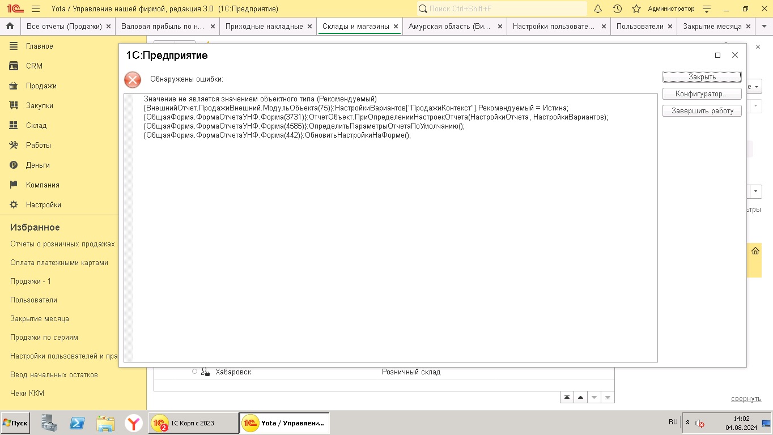Close the 'Валовая прибыль по н...' tab

pyautogui.click(x=213, y=27)
